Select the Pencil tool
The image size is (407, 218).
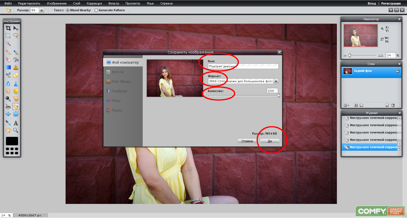(x=8, y=52)
